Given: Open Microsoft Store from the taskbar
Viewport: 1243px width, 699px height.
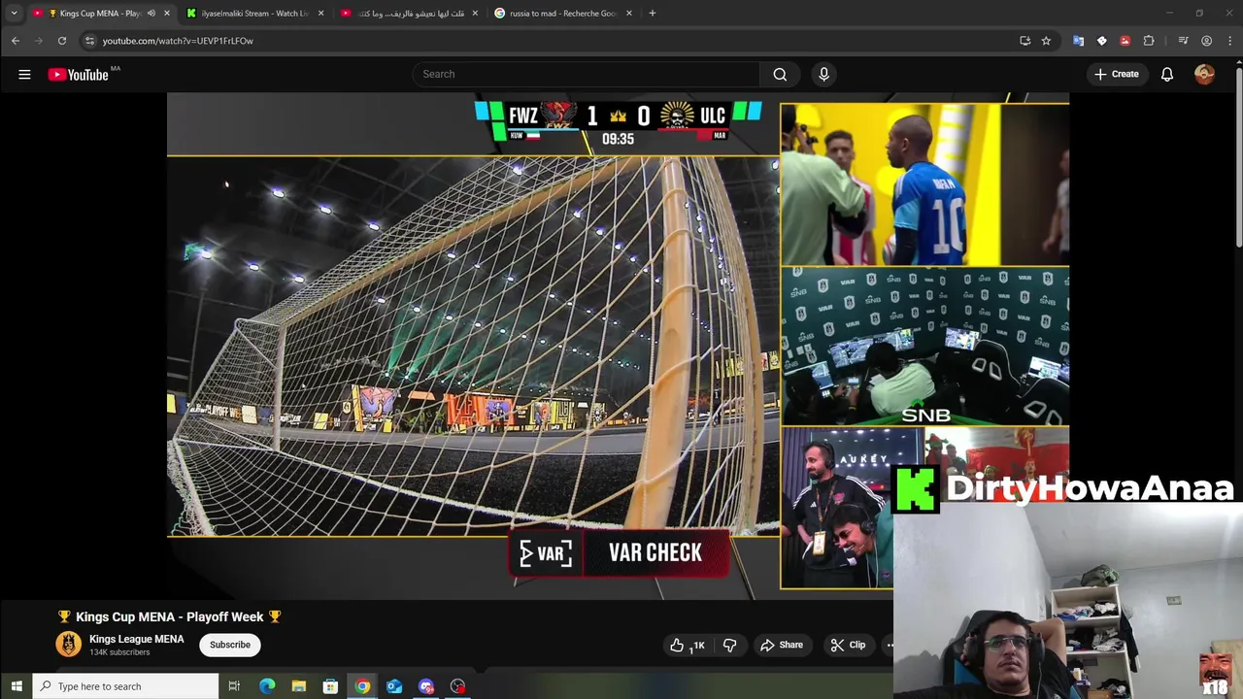Looking at the screenshot, I should click(330, 686).
